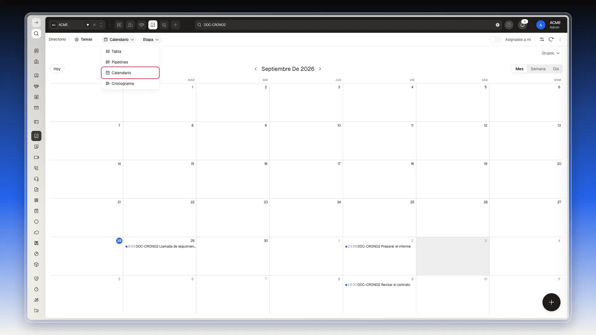Open the three-dot more options menu
The image size is (596, 335).
[x=560, y=39]
